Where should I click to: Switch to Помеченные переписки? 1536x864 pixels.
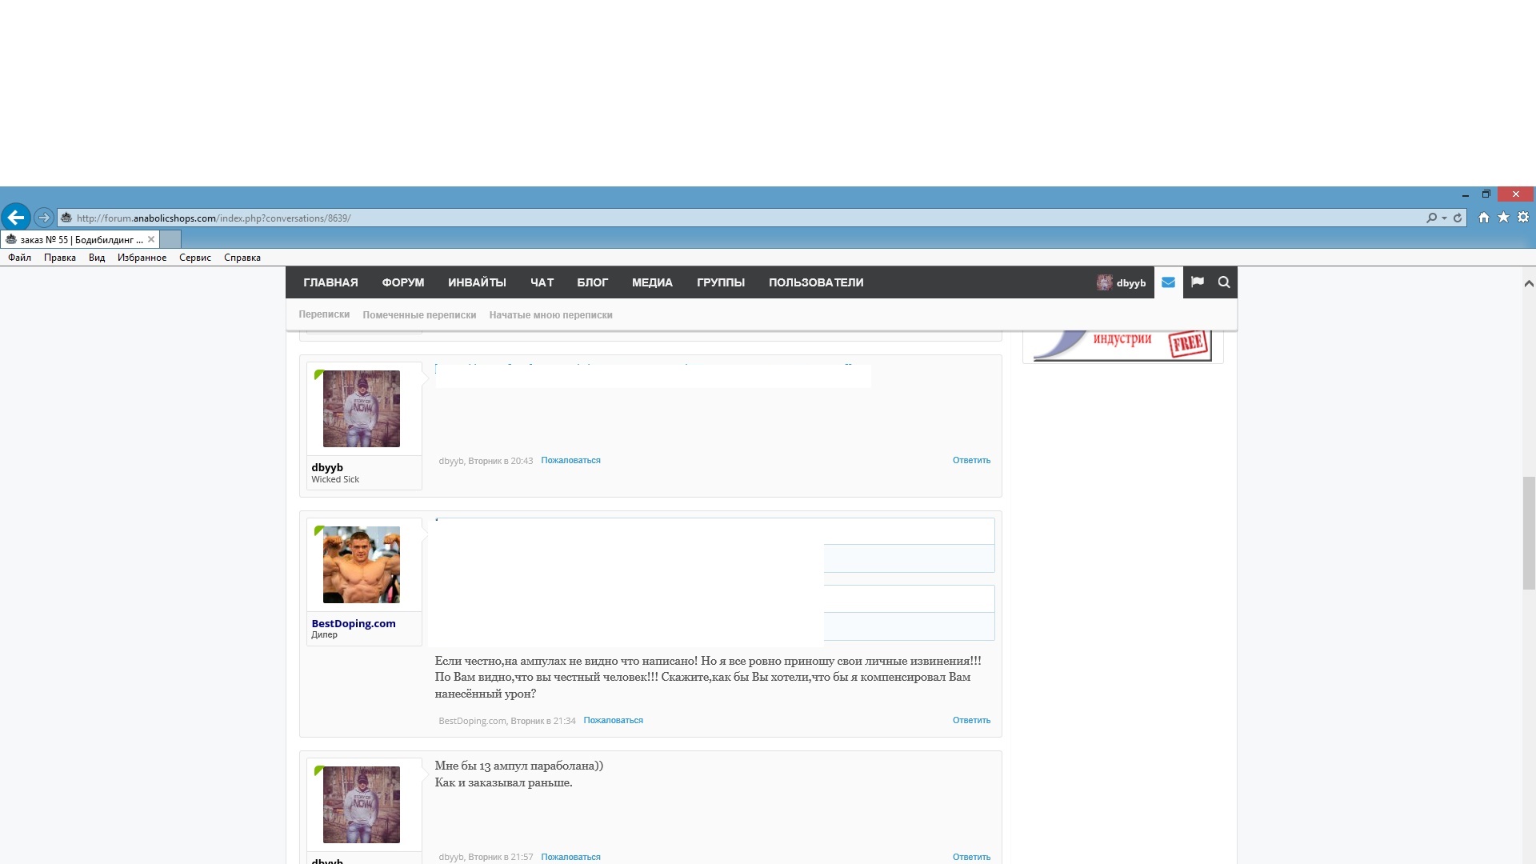coord(419,315)
